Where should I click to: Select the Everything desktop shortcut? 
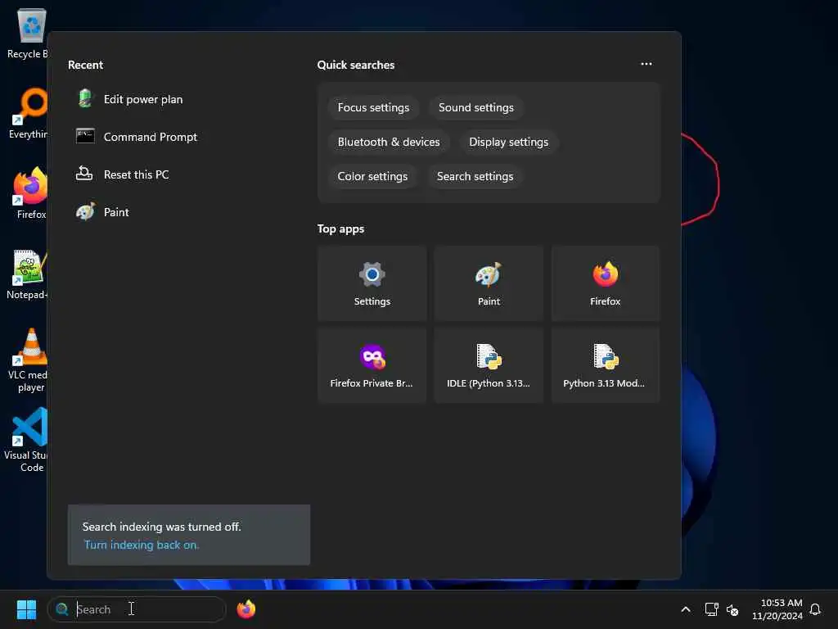tap(28, 113)
